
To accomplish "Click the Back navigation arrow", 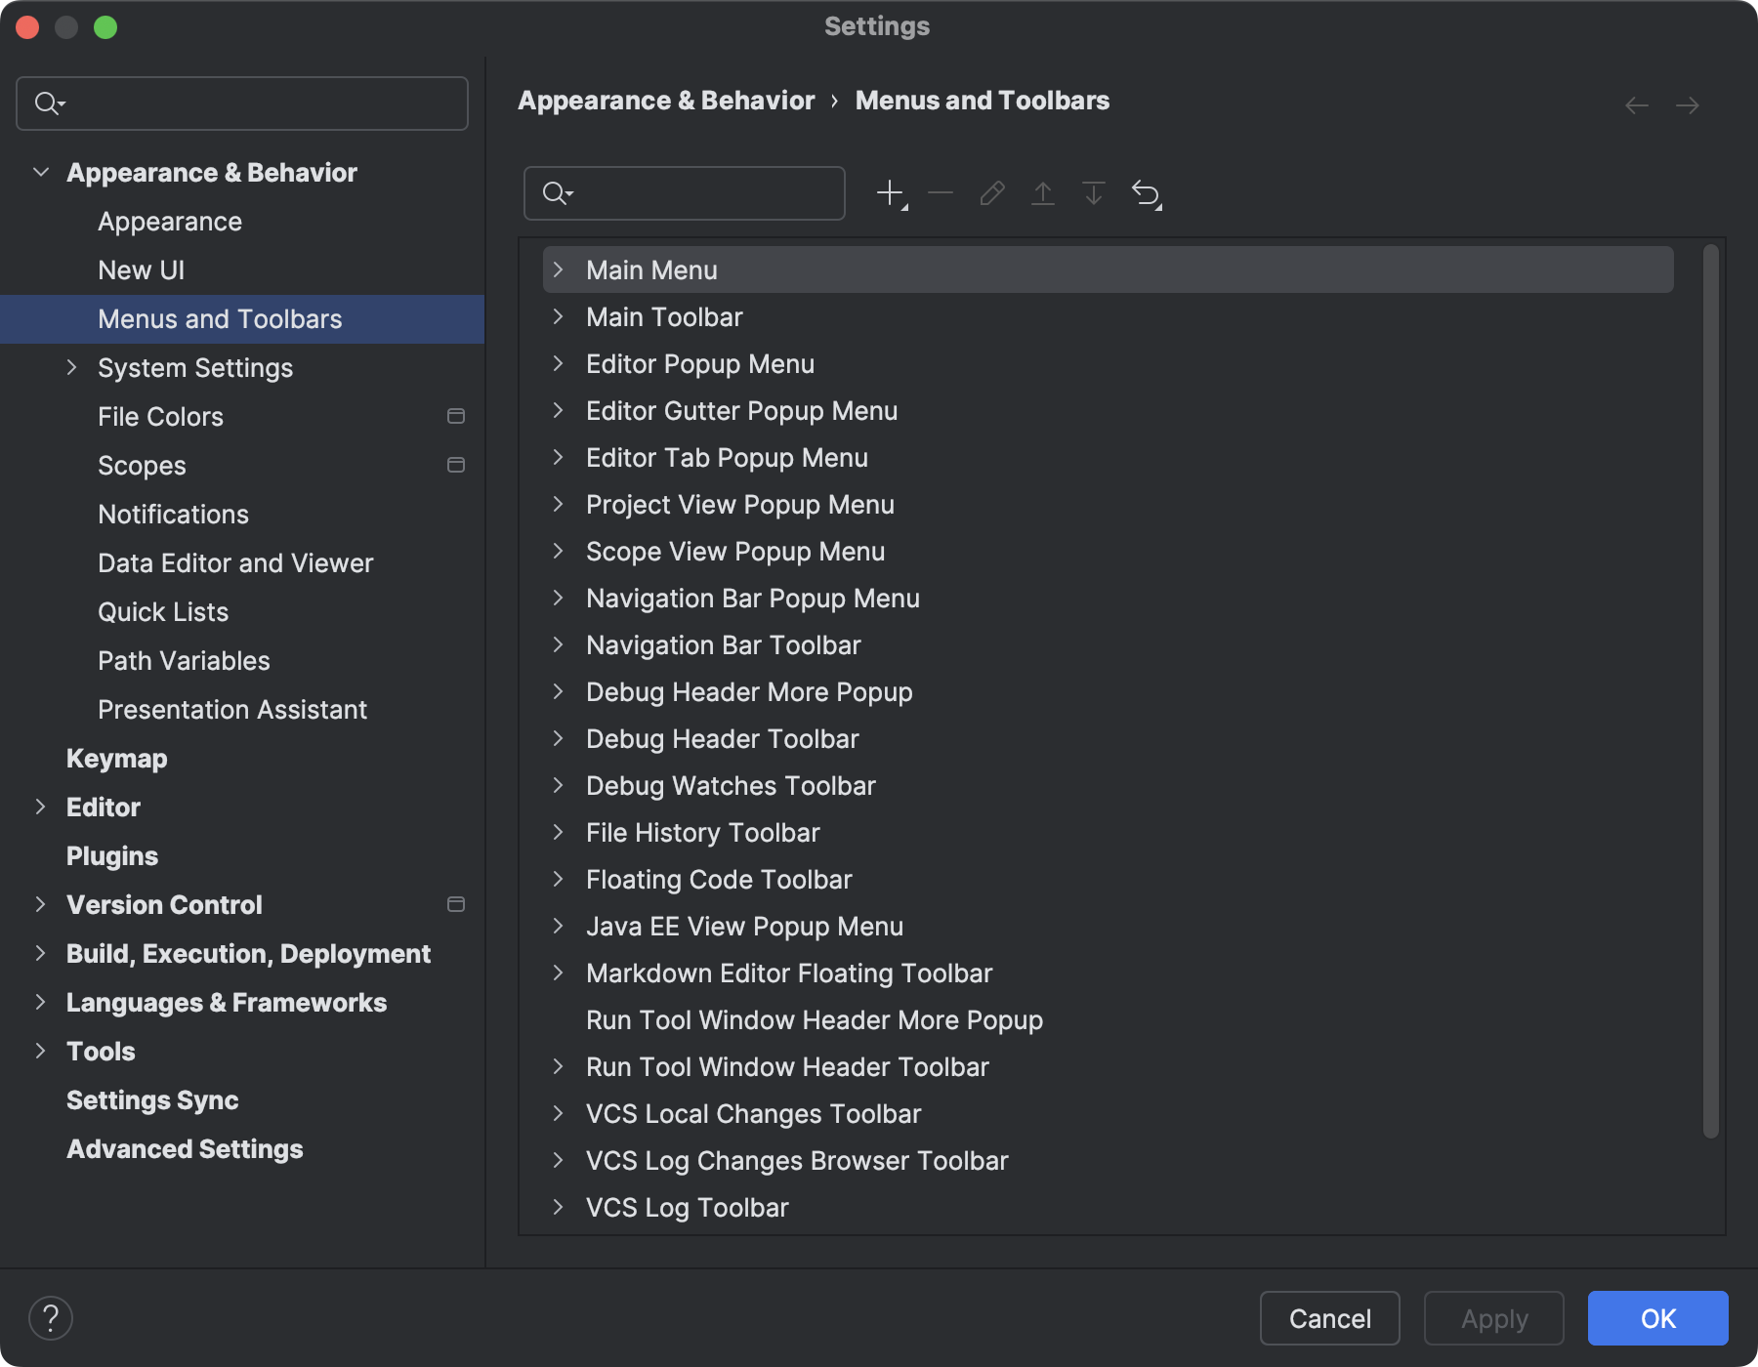I will (1635, 104).
